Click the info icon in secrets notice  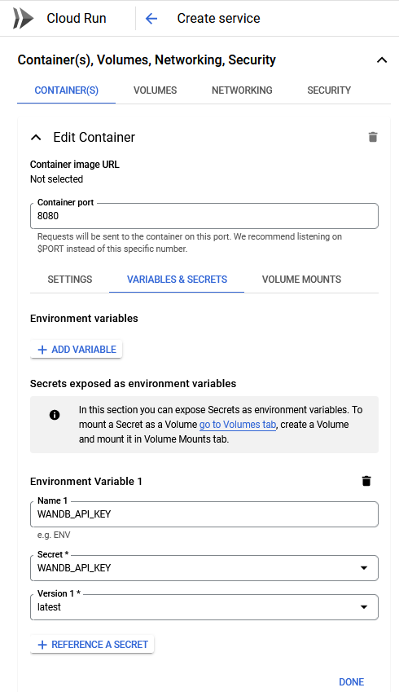click(55, 415)
